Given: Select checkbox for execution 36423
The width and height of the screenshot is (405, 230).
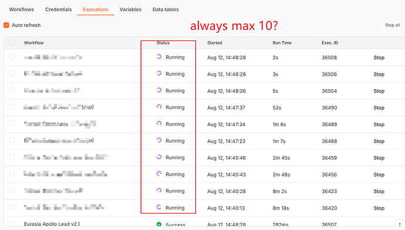Looking at the screenshot, I should pyautogui.click(x=12, y=190).
